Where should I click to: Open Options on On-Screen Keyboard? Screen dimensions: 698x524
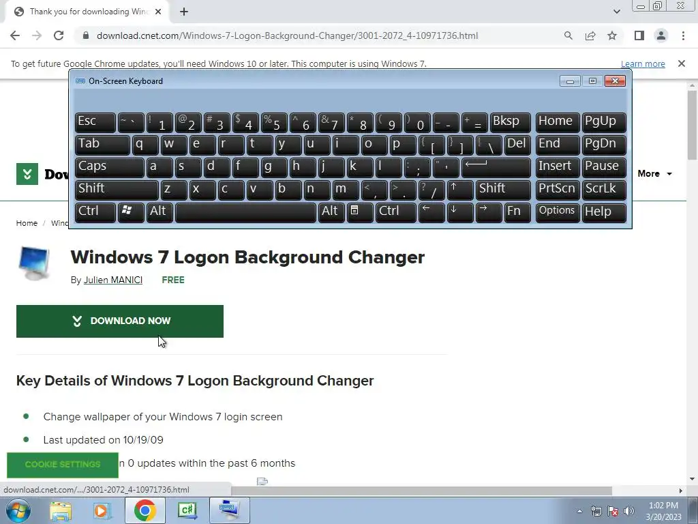point(558,212)
